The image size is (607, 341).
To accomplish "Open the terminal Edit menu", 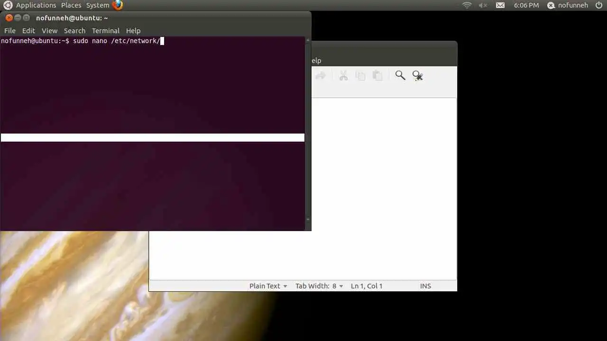I will (28, 31).
